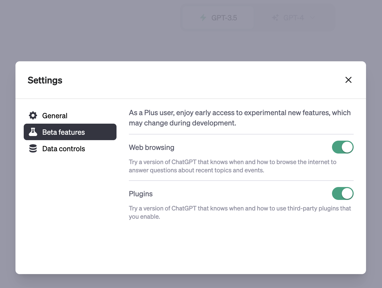The image size is (382, 288).
Task: Select the Beta features tab label
Action: pos(63,132)
